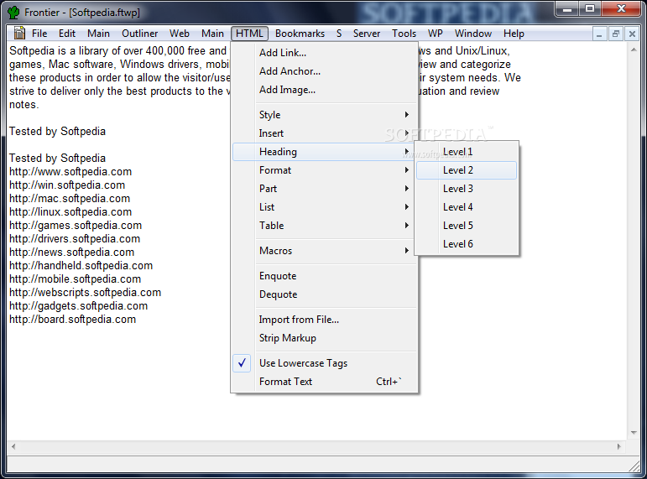Click the http://mobile.softpedia.com line
The height and width of the screenshot is (479, 647).
(75, 279)
